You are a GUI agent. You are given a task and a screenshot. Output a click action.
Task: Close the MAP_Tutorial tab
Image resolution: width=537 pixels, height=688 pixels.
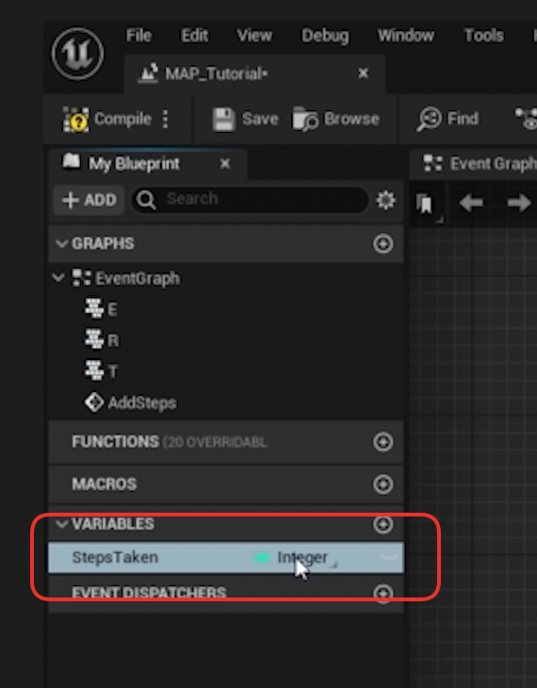tap(363, 74)
